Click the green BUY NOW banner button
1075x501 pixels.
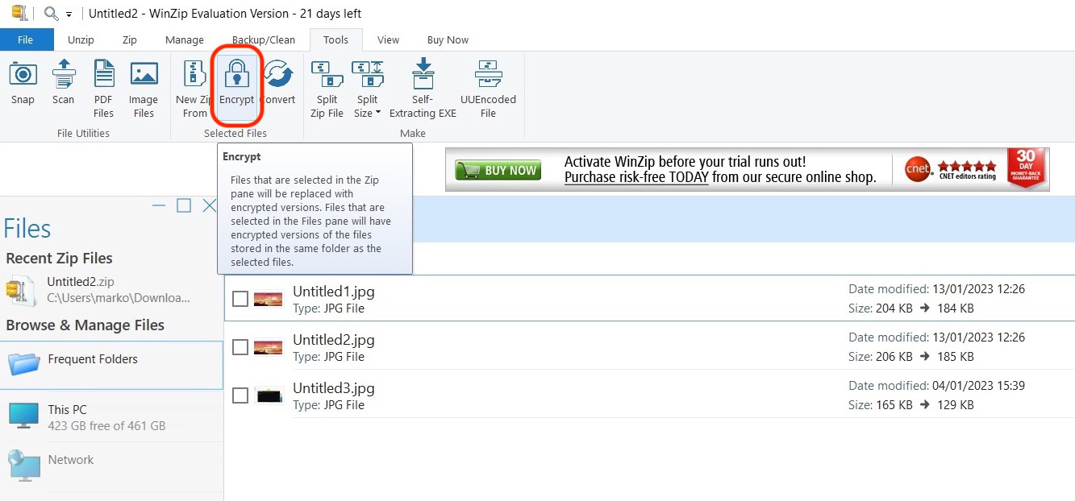pos(498,170)
